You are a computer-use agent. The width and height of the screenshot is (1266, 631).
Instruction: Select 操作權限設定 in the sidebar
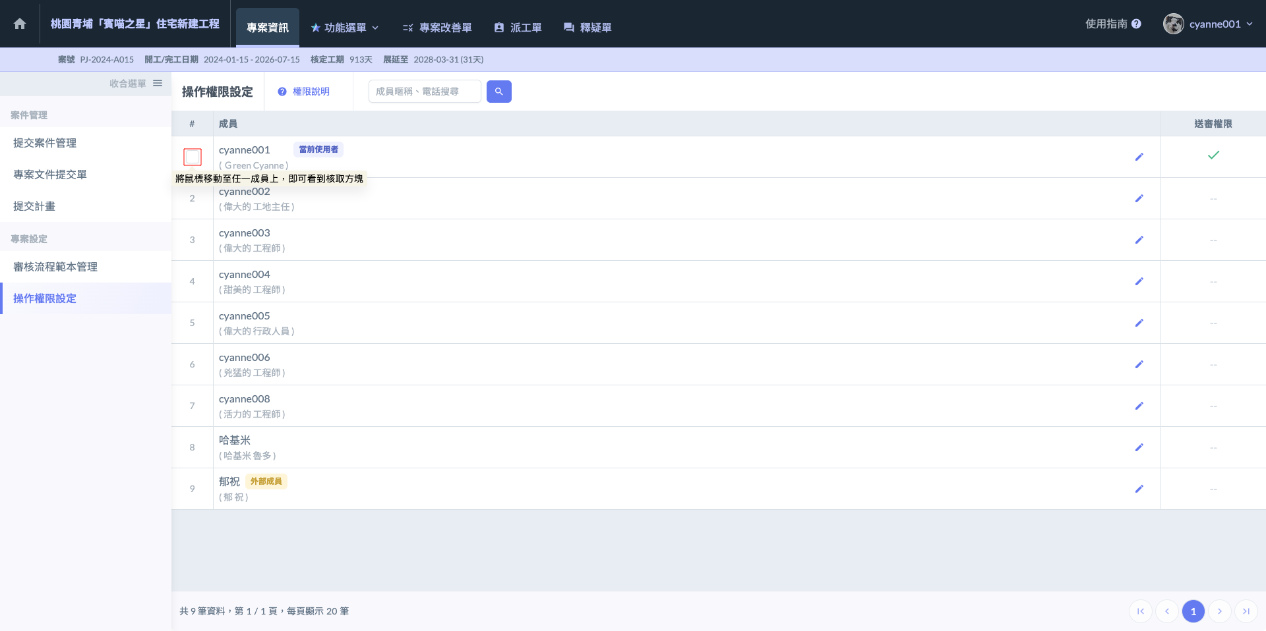(x=86, y=298)
